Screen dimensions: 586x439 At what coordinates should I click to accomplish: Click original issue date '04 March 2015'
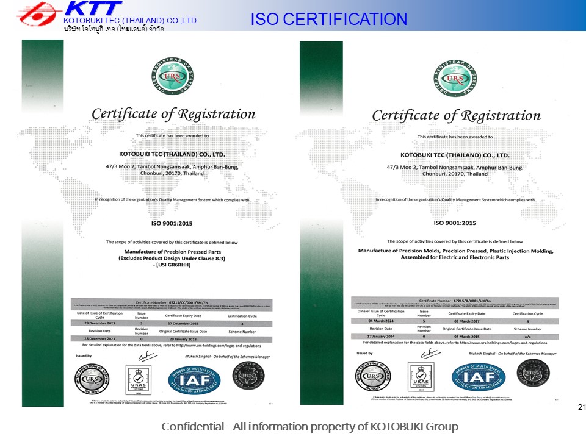point(467,337)
